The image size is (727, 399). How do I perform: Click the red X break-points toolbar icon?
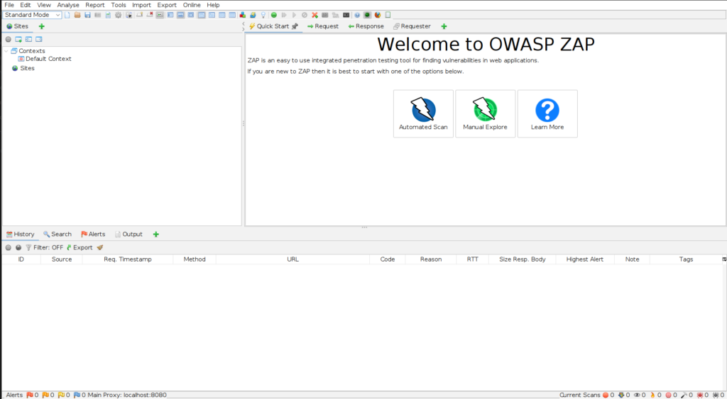pos(315,15)
